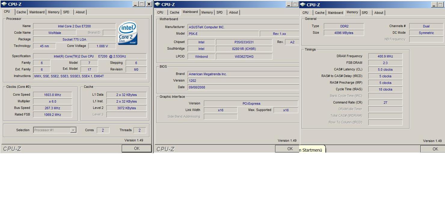Viewport: 445px width, 207px height.
Task: Click CPU-Z title icon in middle window
Action: [x=158, y=4]
